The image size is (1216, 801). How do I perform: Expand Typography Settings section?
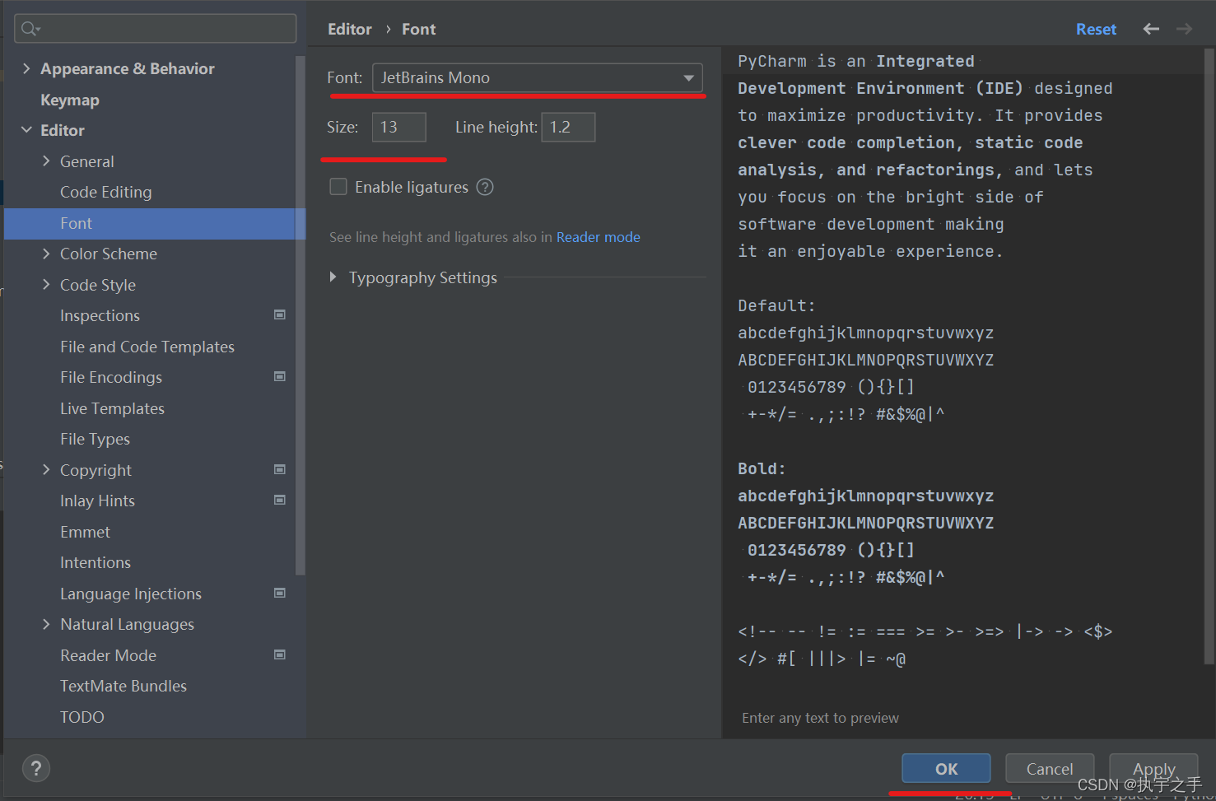[x=333, y=277]
